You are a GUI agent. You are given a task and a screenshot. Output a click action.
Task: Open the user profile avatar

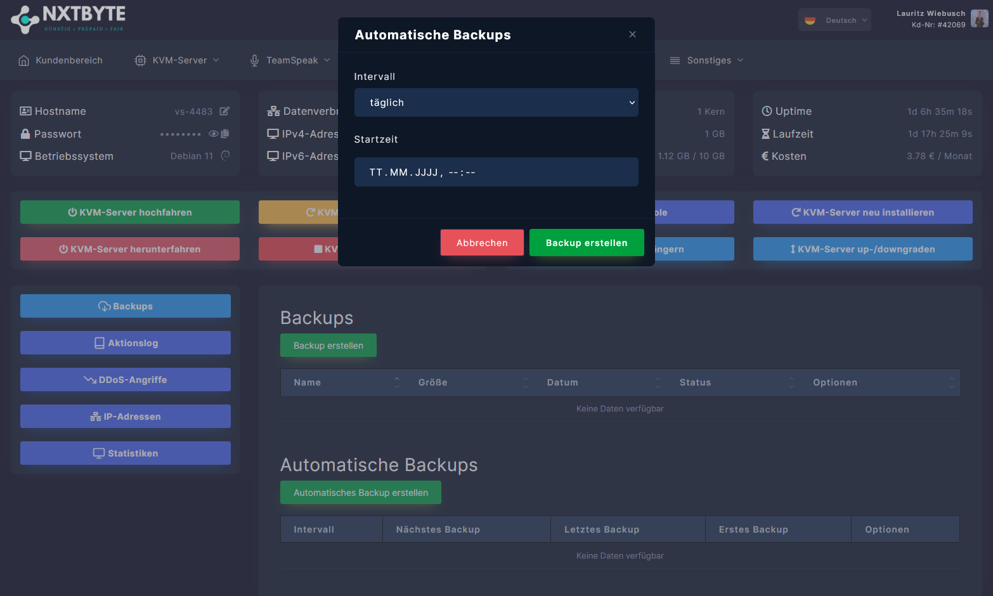click(979, 19)
